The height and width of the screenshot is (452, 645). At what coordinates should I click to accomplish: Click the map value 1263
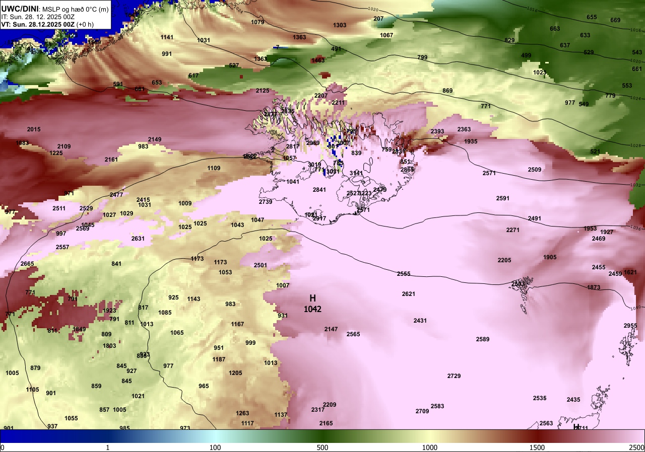(242, 413)
